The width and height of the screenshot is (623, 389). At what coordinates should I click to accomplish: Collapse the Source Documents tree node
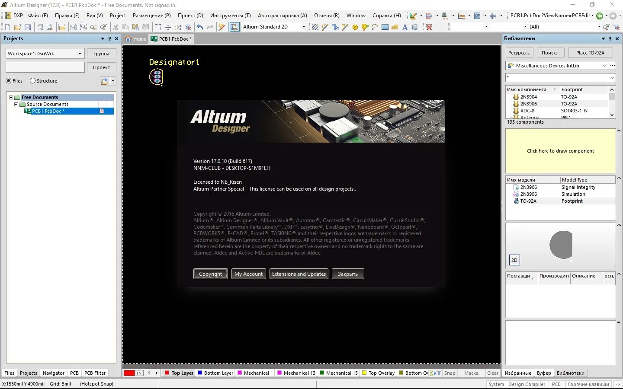point(16,104)
